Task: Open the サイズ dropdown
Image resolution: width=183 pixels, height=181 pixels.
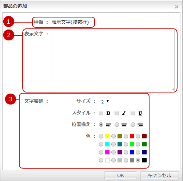Action: 105,102
